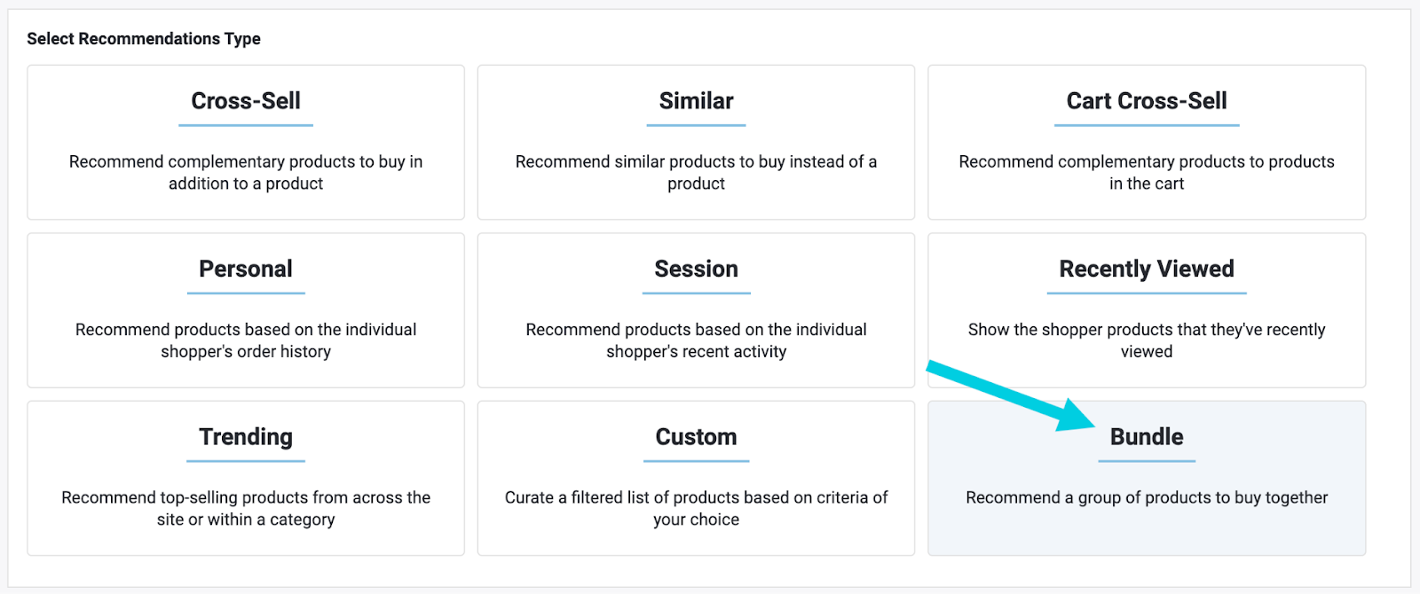Viewport: 1420px width, 594px height.
Task: Pick the Cart Cross-Sell card
Action: [x=1147, y=142]
